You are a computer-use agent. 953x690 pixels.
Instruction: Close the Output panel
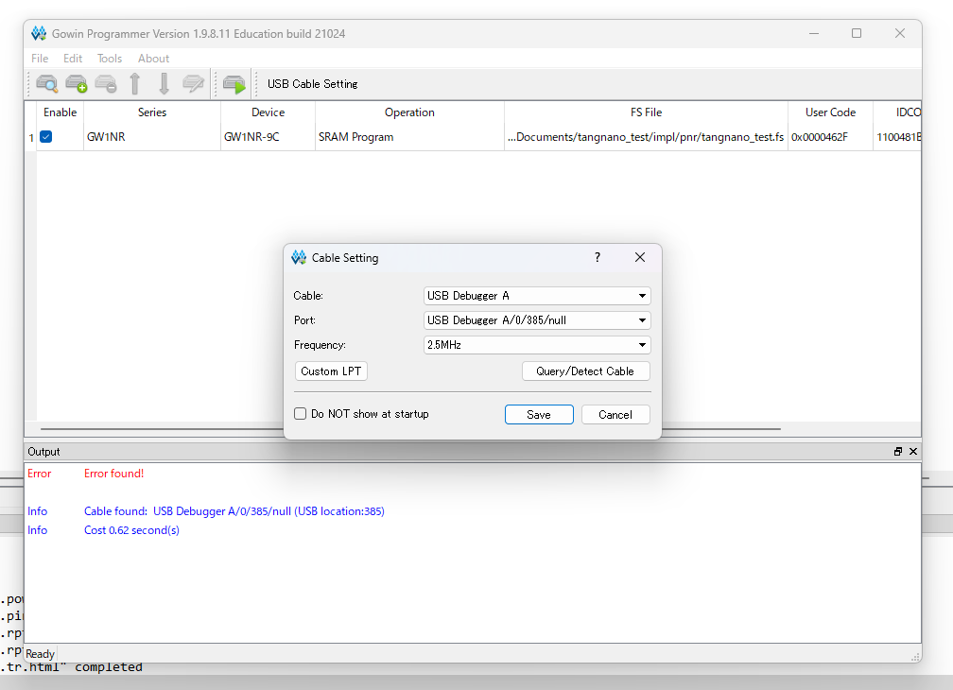[913, 451]
